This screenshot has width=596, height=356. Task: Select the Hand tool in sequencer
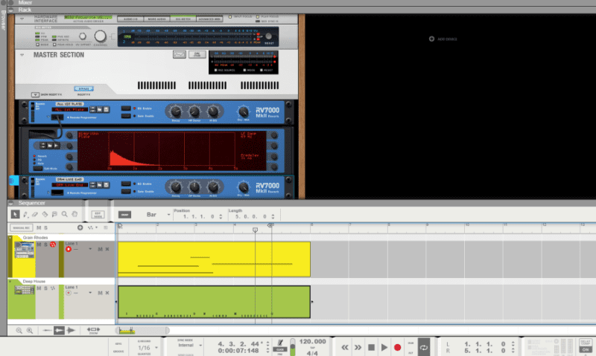pos(74,214)
